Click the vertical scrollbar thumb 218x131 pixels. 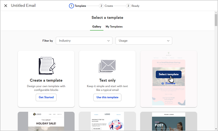tap(216, 20)
